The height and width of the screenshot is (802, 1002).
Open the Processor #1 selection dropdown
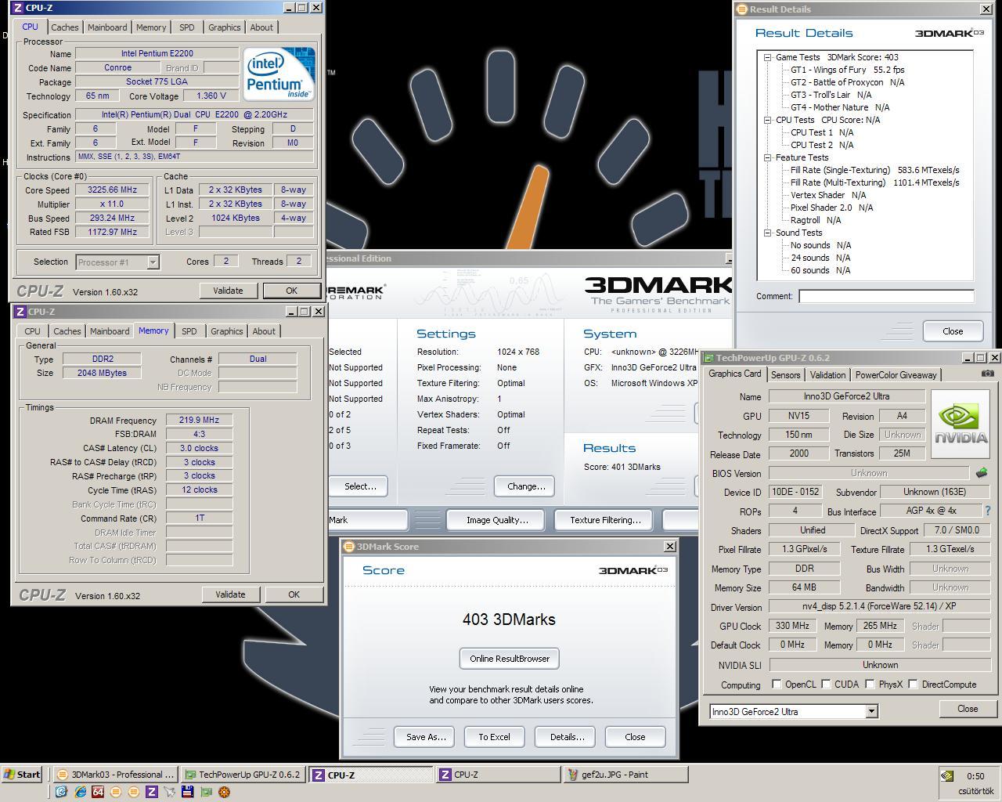(153, 262)
